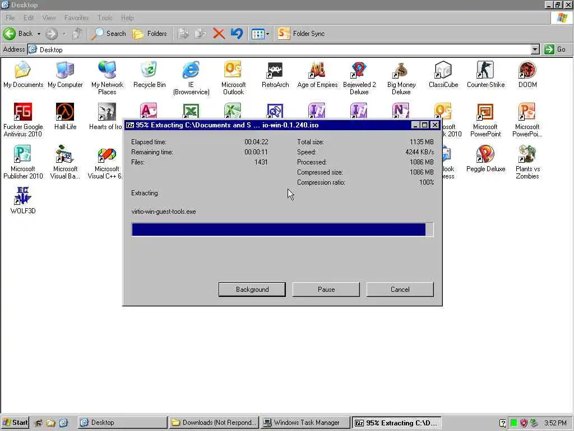
Task: Click the red Delete toolbar icon
Action: 219,34
